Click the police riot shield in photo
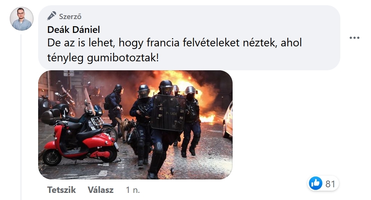371x200 pixels. 168,113
